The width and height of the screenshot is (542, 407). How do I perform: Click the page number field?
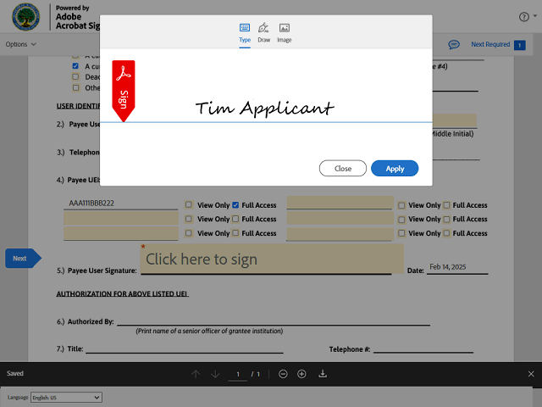(238, 375)
